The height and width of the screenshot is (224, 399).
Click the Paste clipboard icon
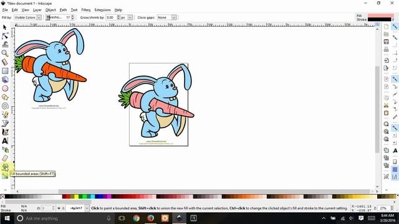point(386,113)
